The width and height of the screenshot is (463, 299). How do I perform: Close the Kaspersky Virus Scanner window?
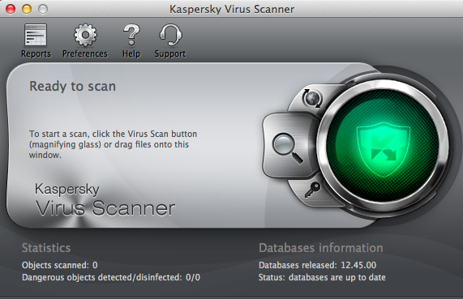pos(11,9)
